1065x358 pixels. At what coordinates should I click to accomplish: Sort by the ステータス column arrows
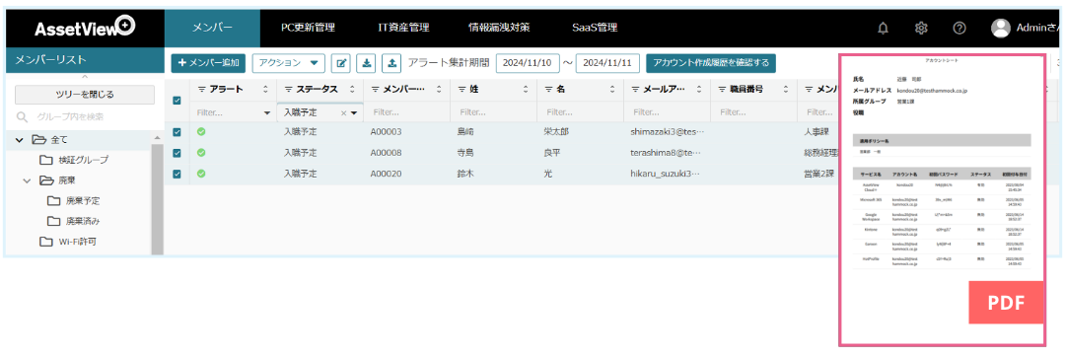(x=352, y=89)
